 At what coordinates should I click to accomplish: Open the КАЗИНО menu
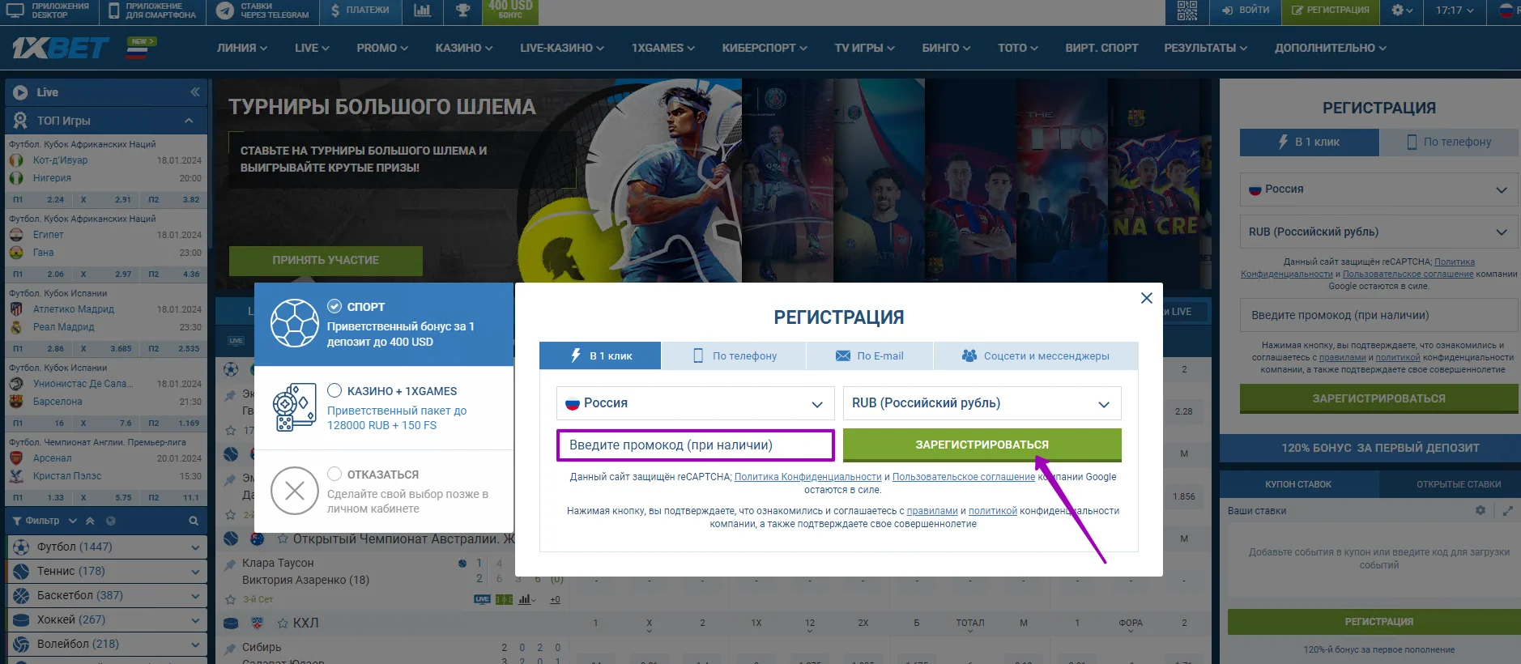click(464, 48)
